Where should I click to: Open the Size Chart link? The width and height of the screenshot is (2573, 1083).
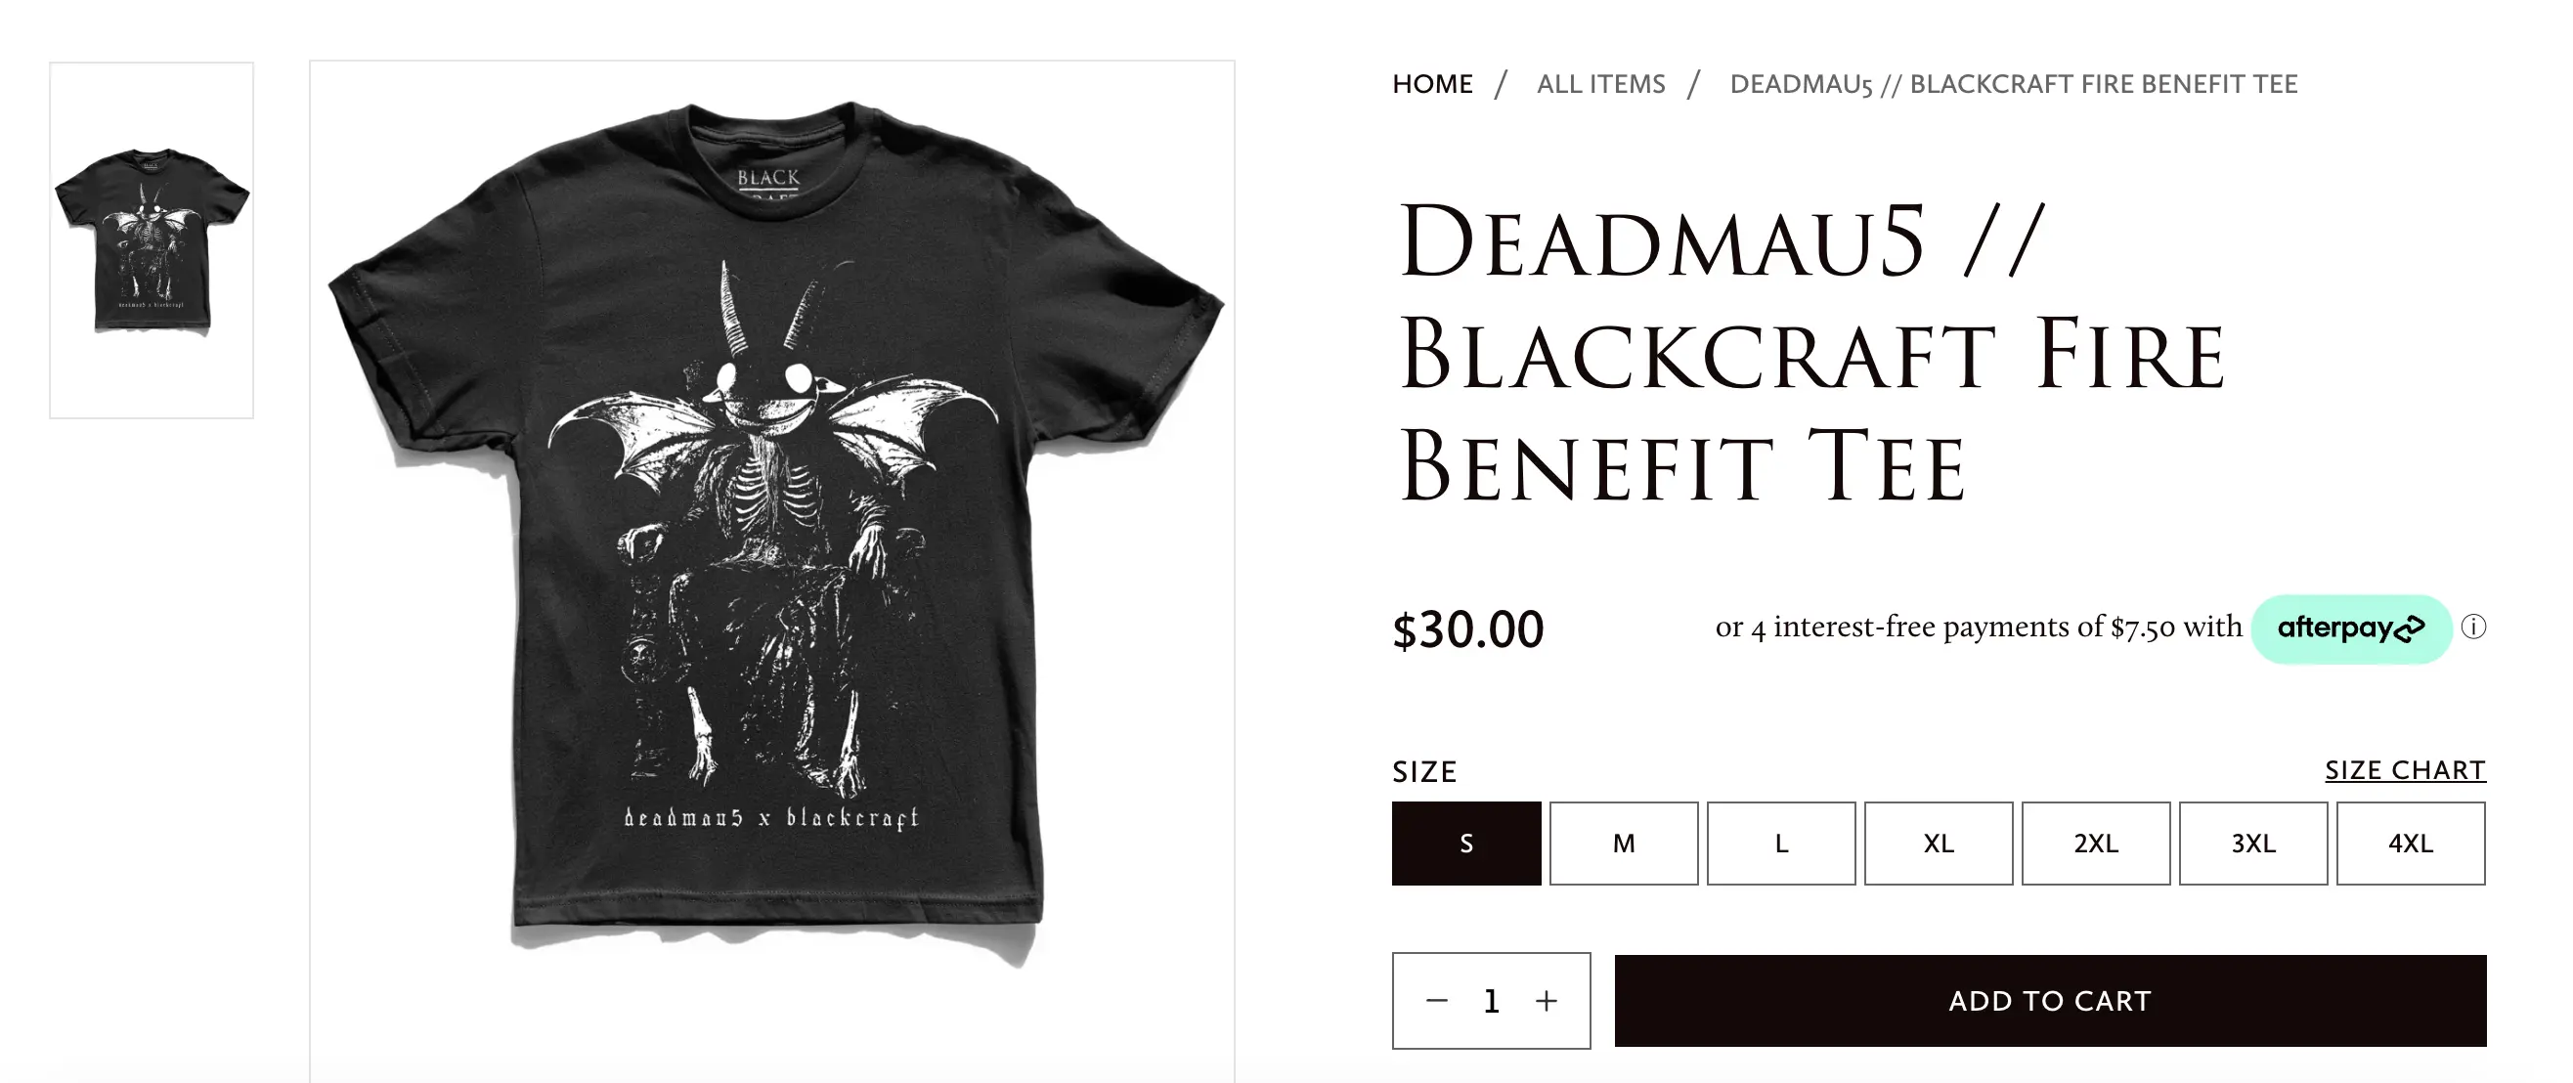pos(2405,770)
